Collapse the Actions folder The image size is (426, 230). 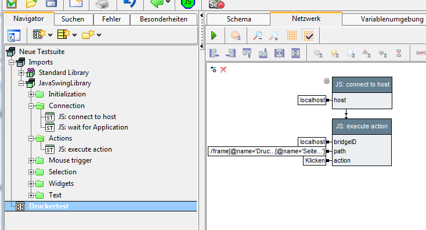31,139
